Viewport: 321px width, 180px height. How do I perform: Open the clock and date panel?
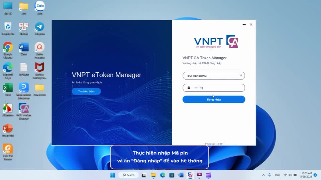click(x=306, y=175)
